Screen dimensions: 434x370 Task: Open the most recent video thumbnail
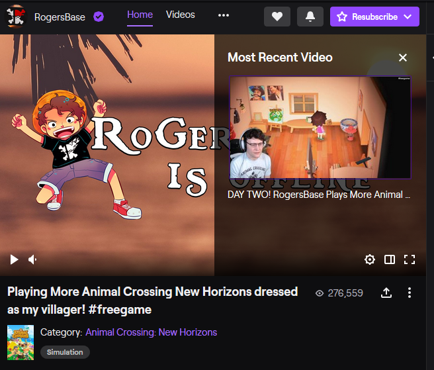[x=320, y=127]
